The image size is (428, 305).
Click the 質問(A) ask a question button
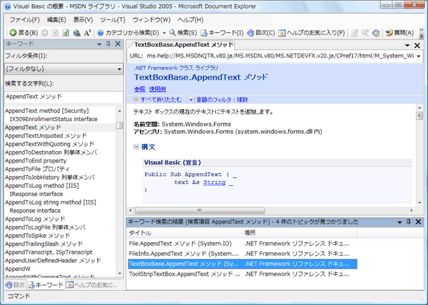click(x=399, y=33)
